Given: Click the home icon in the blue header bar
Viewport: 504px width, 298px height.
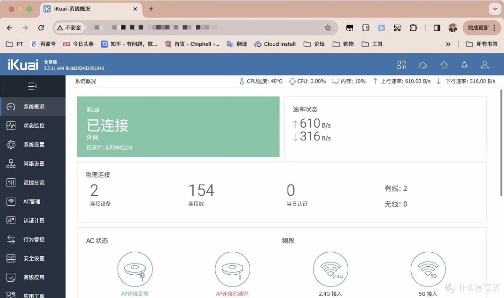Looking at the screenshot, I should [x=444, y=65].
